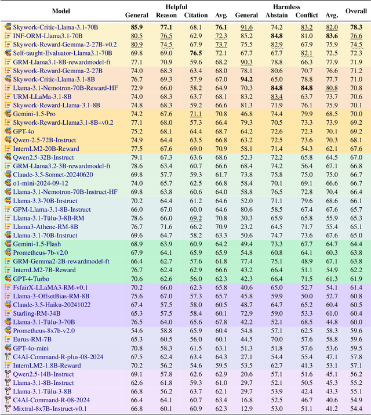Click the icon beside Skywork-Critic-Llama-3.1-70B
The height and width of the screenshot is (415, 371).
[x=8, y=27]
